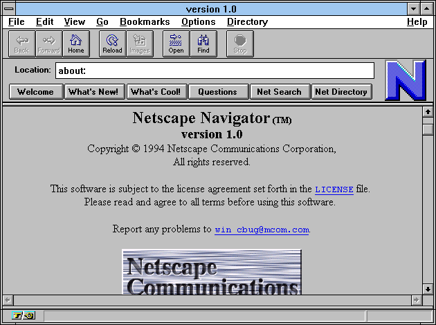Open the Go menu
The image size is (436, 325).
(102, 21)
